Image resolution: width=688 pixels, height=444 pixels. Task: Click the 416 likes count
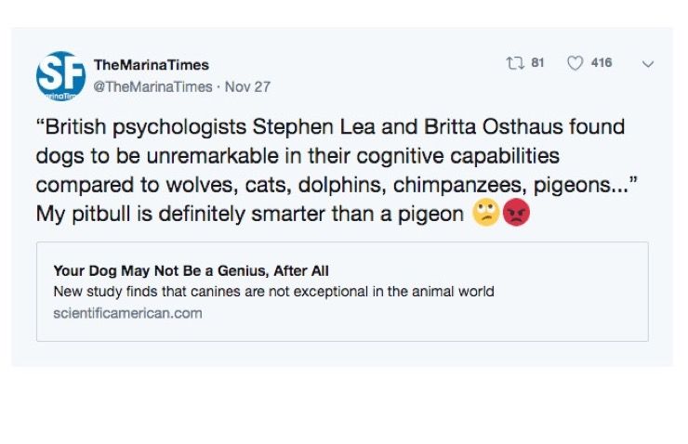[602, 63]
